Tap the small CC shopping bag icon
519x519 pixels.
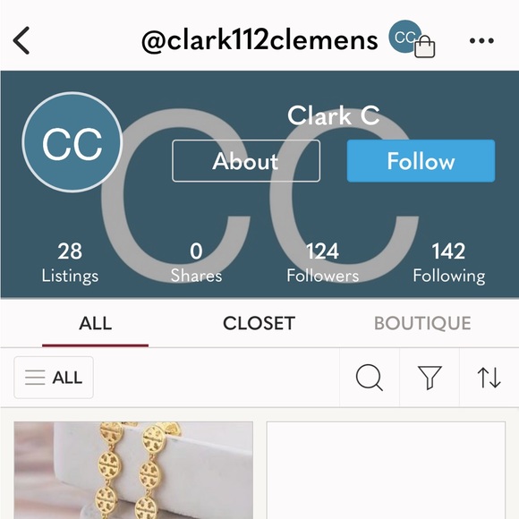412,38
